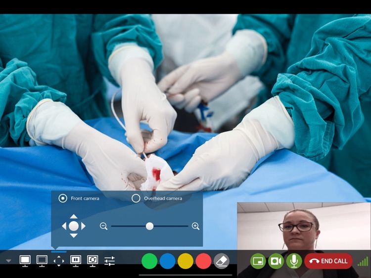Image resolution: width=371 pixels, height=278 pixels.
Task: Click the zoom slider handle
Action: 149,226
